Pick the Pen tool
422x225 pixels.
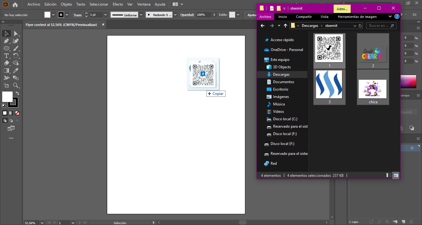coord(6,41)
